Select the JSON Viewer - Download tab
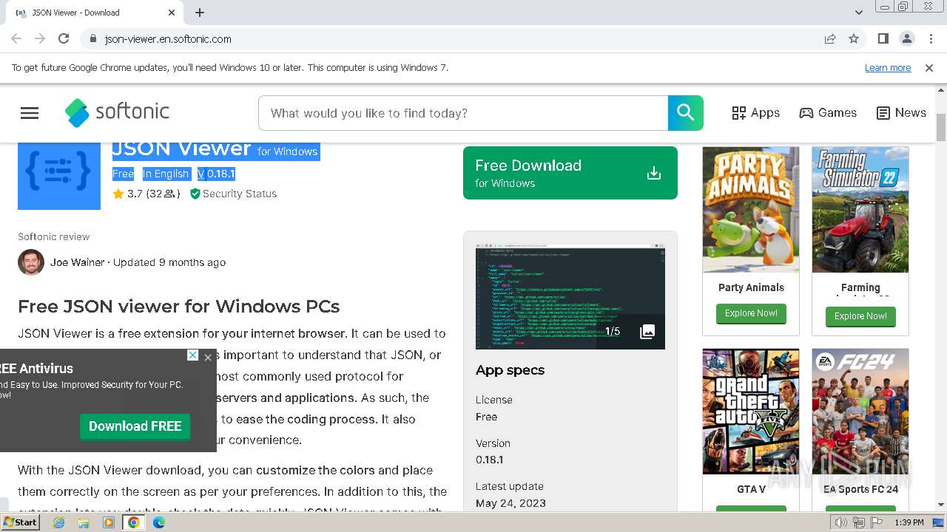Viewport: 947px width, 532px height. click(x=94, y=13)
